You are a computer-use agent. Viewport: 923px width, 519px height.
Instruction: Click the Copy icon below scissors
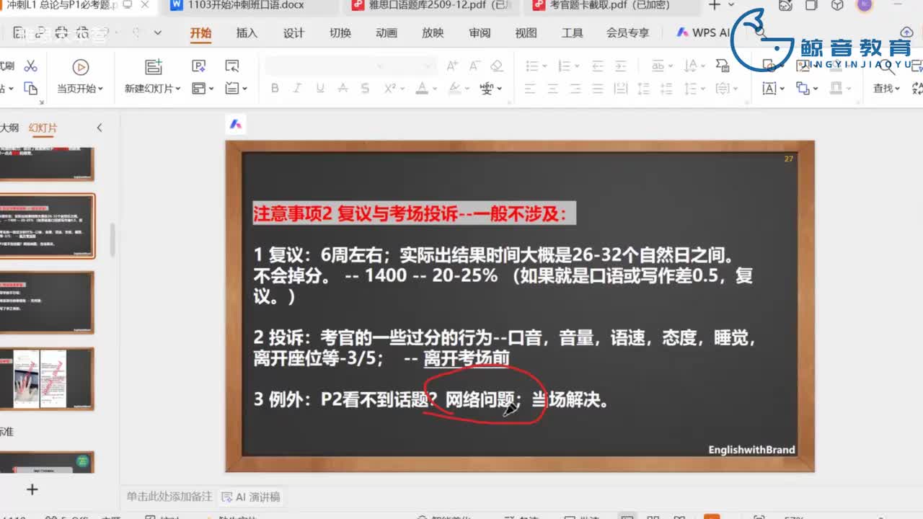tap(30, 89)
